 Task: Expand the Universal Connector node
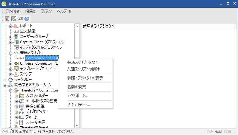pyautogui.click(x=10, y=64)
